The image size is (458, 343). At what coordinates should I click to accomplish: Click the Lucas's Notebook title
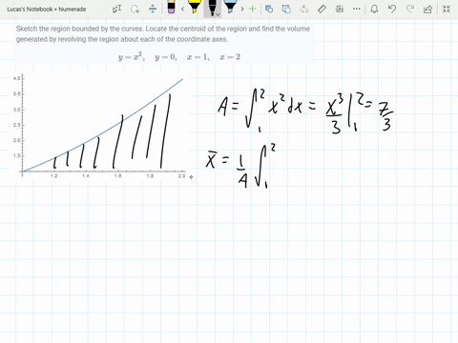point(47,10)
